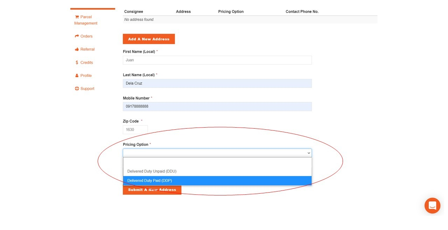Click the thumbs-up icon beside Referral
The width and height of the screenshot is (448, 230).
[x=77, y=49]
